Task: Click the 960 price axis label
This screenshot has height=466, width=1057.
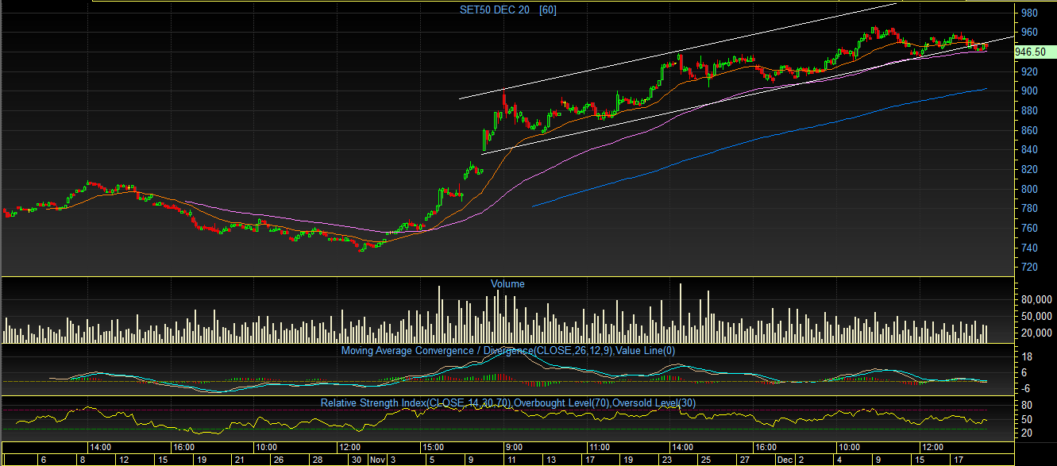Action: (1029, 33)
